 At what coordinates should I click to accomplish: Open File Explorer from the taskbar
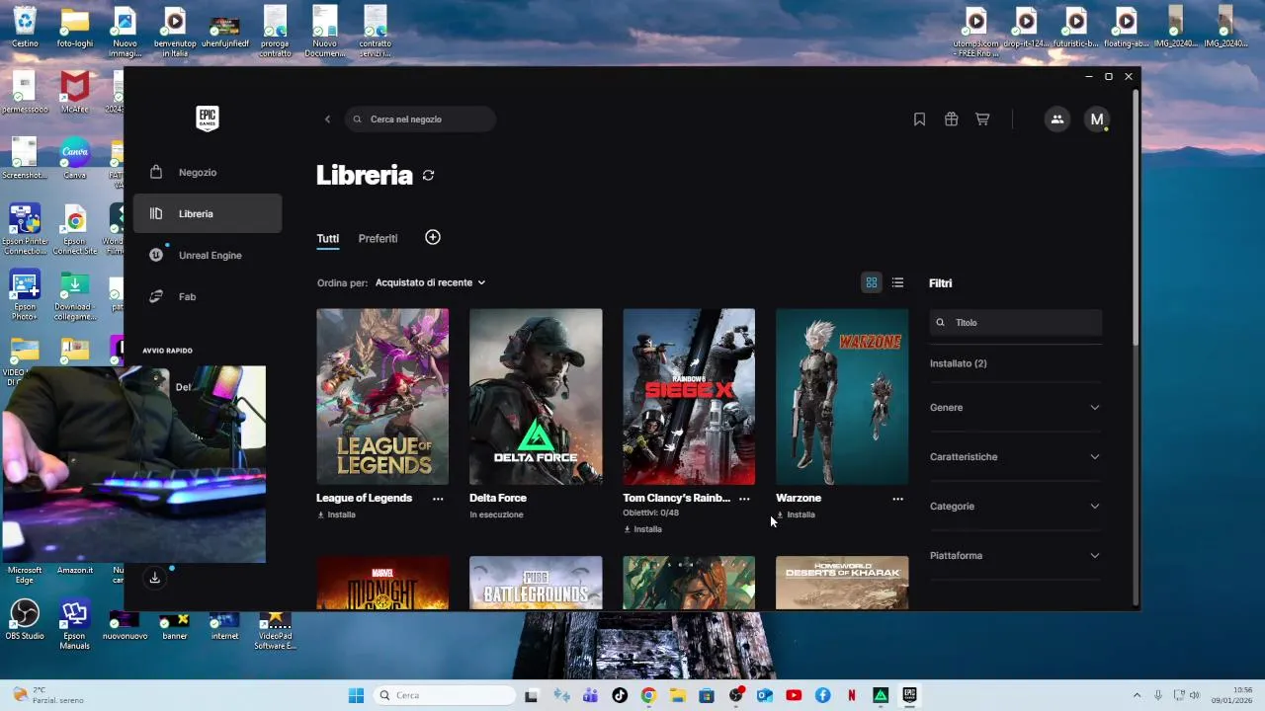point(678,695)
